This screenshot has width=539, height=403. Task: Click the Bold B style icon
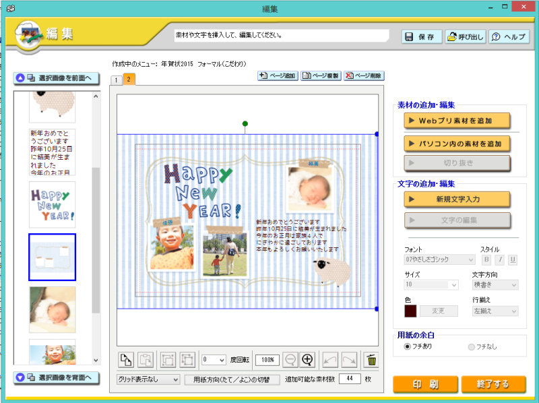pyautogui.click(x=486, y=259)
